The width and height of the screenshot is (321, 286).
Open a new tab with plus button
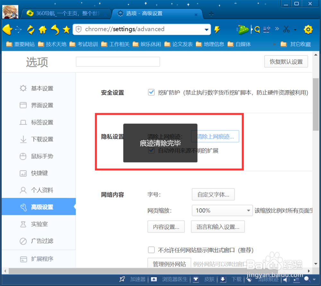click(211, 14)
